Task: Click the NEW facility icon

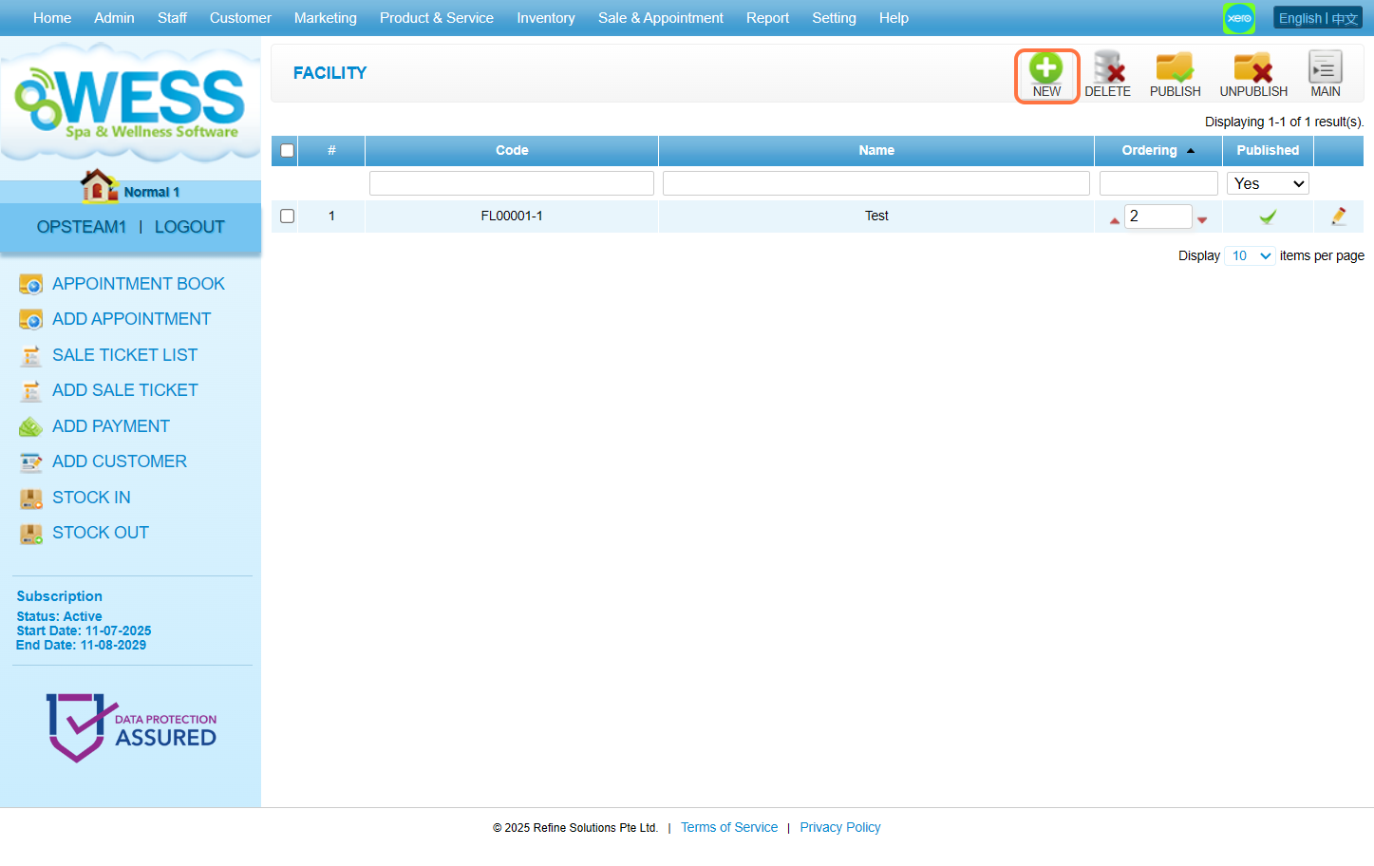Action: pos(1046,69)
